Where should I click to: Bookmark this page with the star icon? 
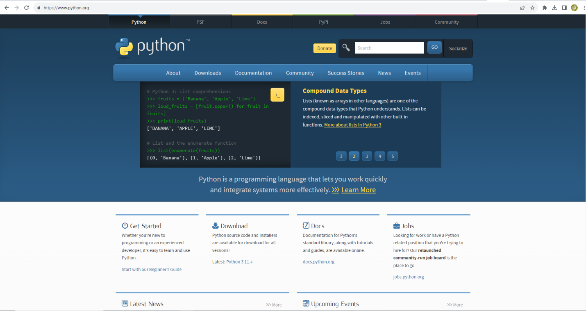pyautogui.click(x=532, y=8)
